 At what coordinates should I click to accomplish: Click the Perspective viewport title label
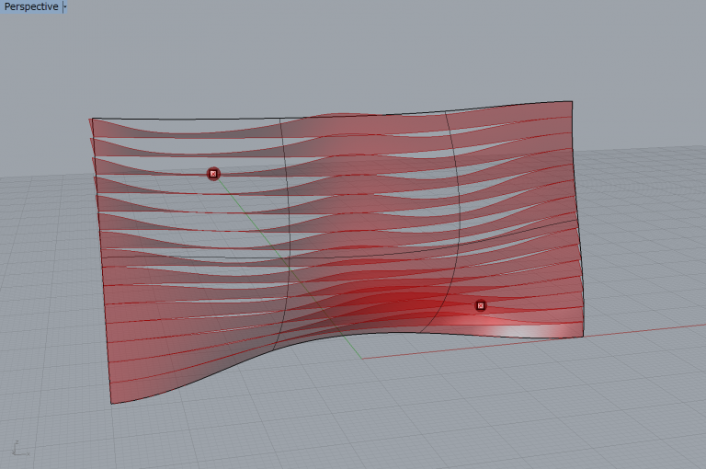(30, 6)
